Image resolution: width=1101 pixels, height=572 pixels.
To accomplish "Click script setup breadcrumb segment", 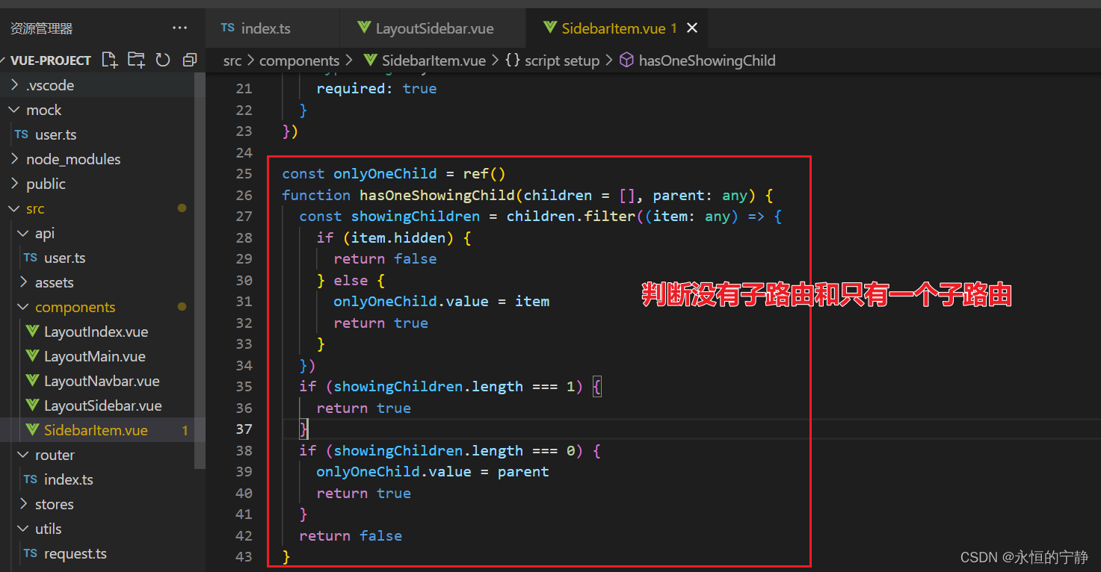I will (562, 60).
